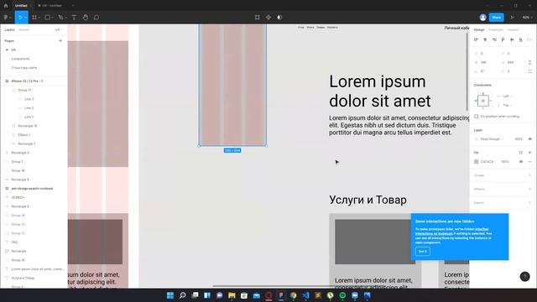
Task: Click the Align left icon
Action: [x=476, y=39]
